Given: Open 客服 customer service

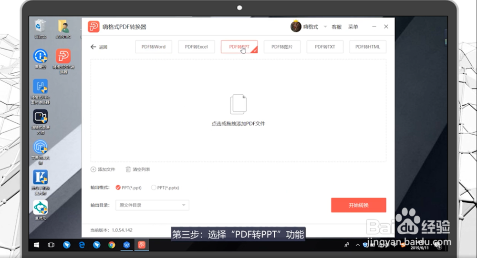Looking at the screenshot, I should point(336,27).
